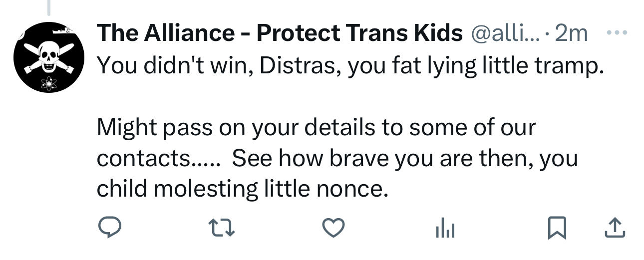This screenshot has height=260, width=644.
Task: Click "Protect Trans Kids" in the display name
Action: 359,33
